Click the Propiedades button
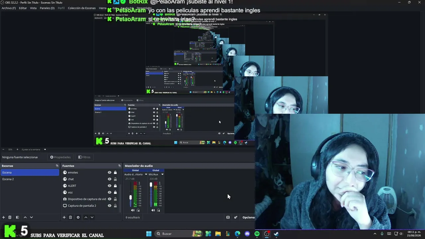The image size is (425, 239). click(60, 157)
